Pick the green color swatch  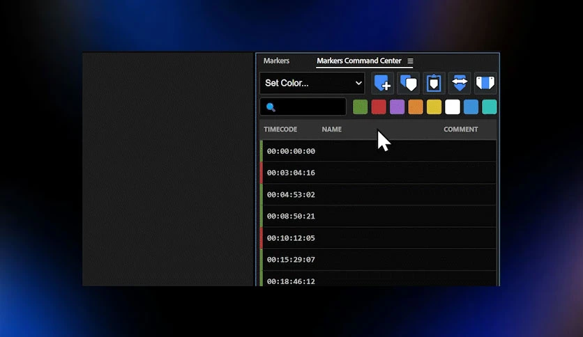(x=360, y=107)
